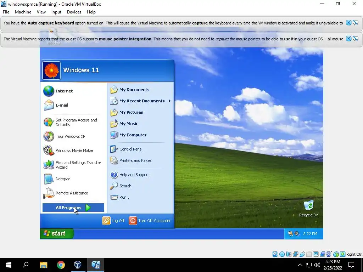Click keyboard capture indicator beside Right Ctrl
363x272 pixels.
[x=343, y=254]
